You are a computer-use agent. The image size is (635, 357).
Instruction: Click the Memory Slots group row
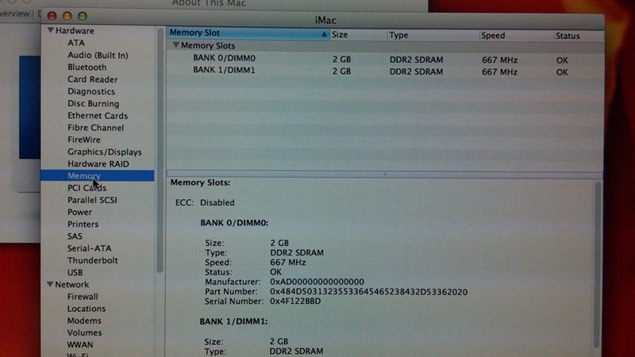[x=385, y=47]
